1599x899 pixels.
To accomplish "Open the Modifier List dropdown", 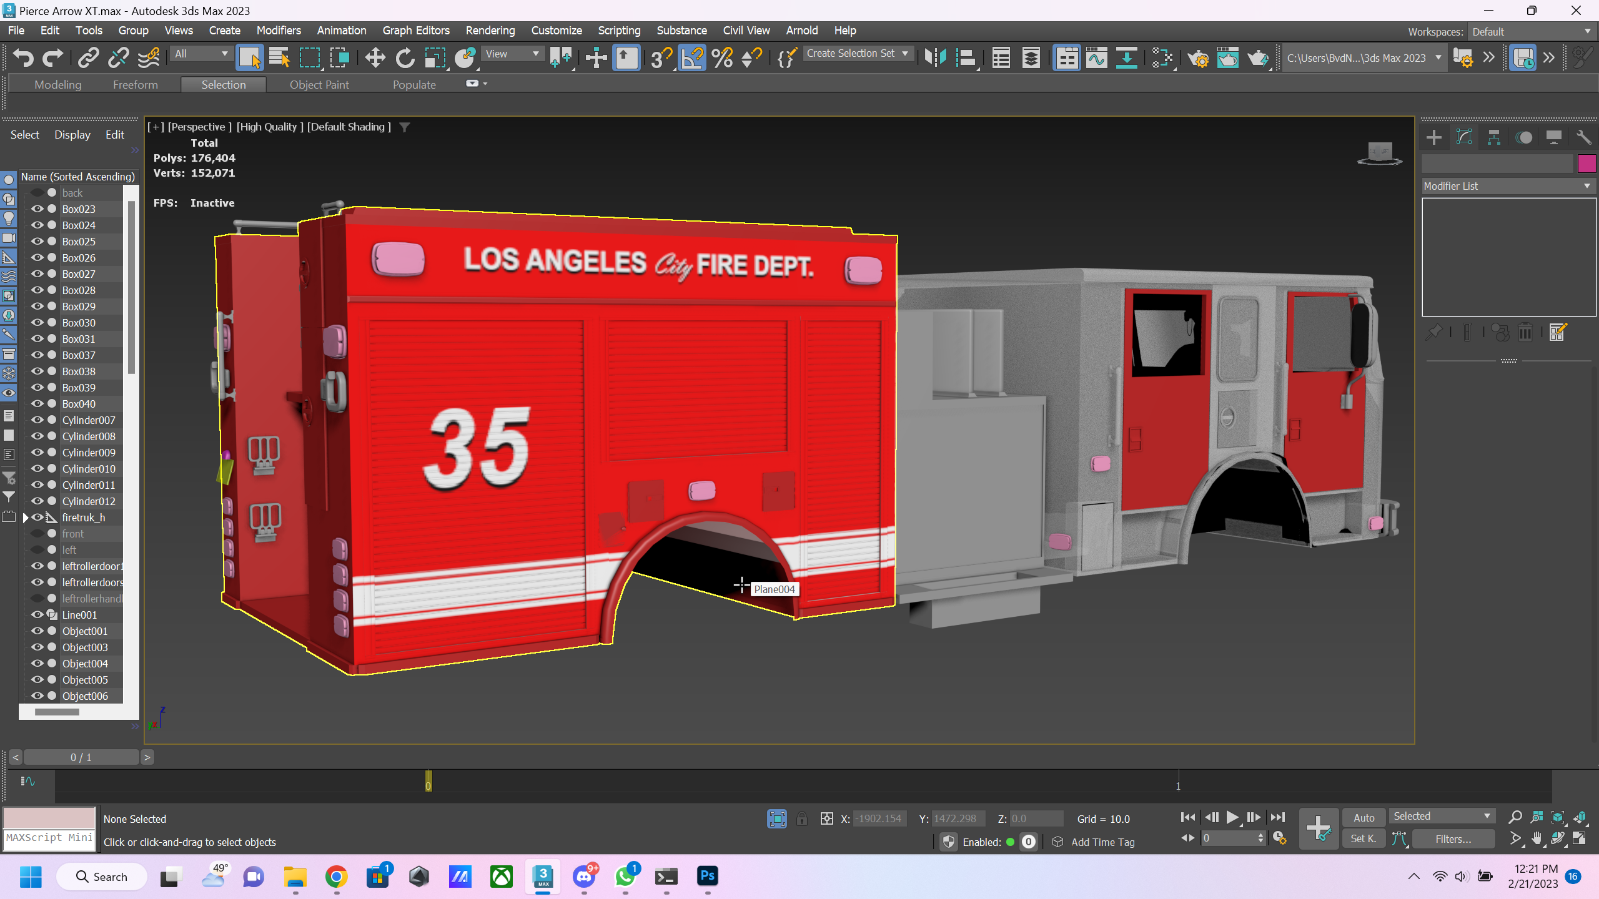I will [x=1508, y=186].
